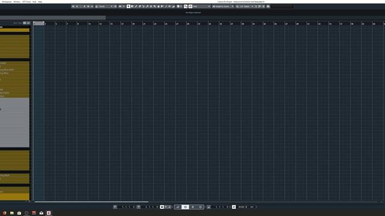The height and width of the screenshot is (216, 385).
Task: Click the time format icon in transport
Action: click(209, 207)
